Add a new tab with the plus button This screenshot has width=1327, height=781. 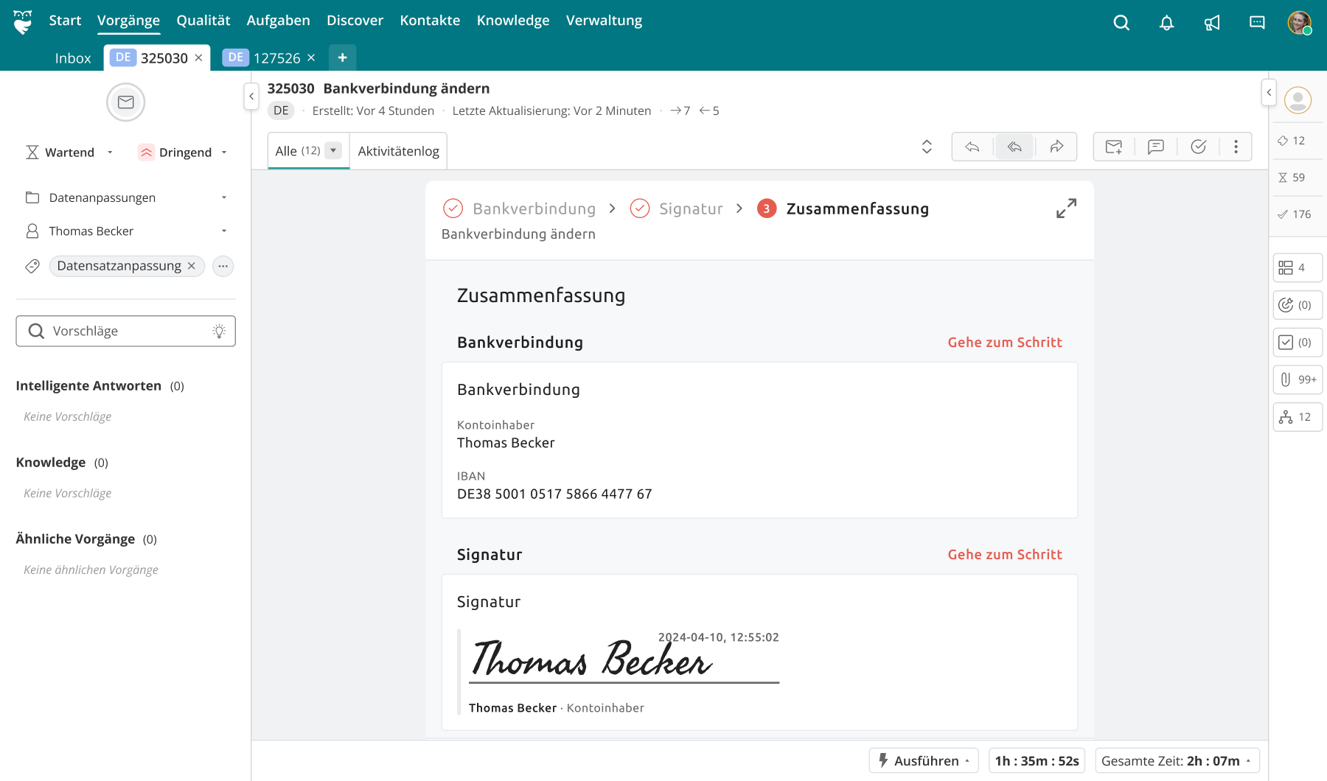tap(342, 57)
